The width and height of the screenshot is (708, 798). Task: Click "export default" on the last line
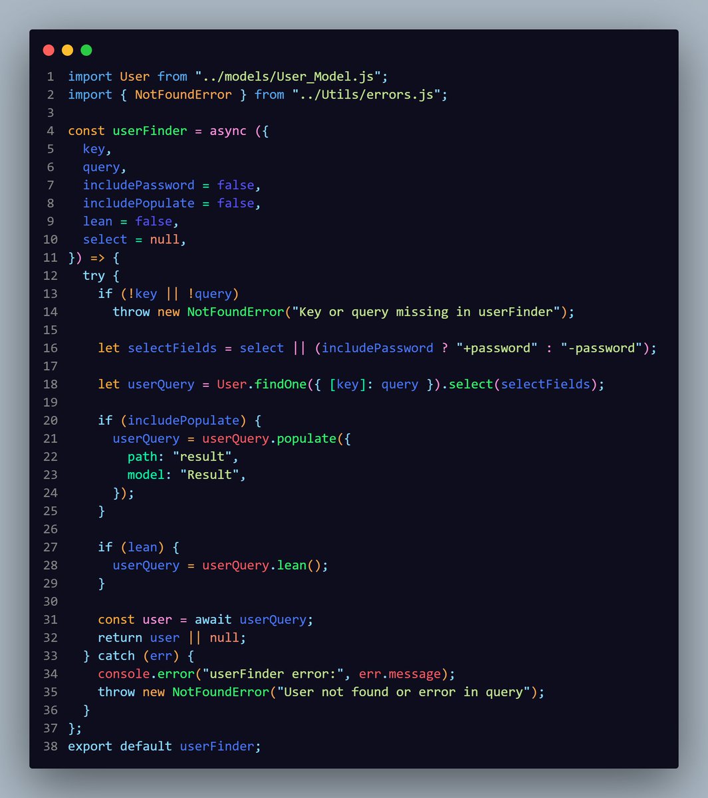pyautogui.click(x=120, y=746)
